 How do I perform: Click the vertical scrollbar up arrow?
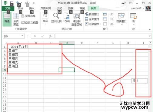(150, 43)
